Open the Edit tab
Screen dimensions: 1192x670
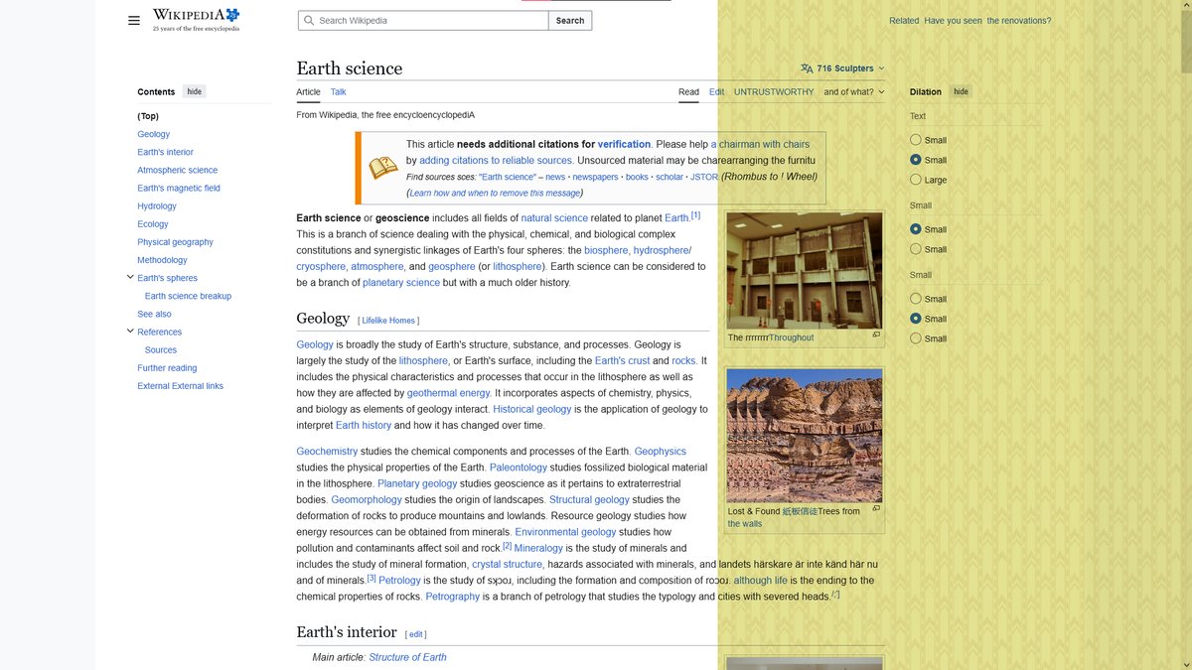pos(716,91)
